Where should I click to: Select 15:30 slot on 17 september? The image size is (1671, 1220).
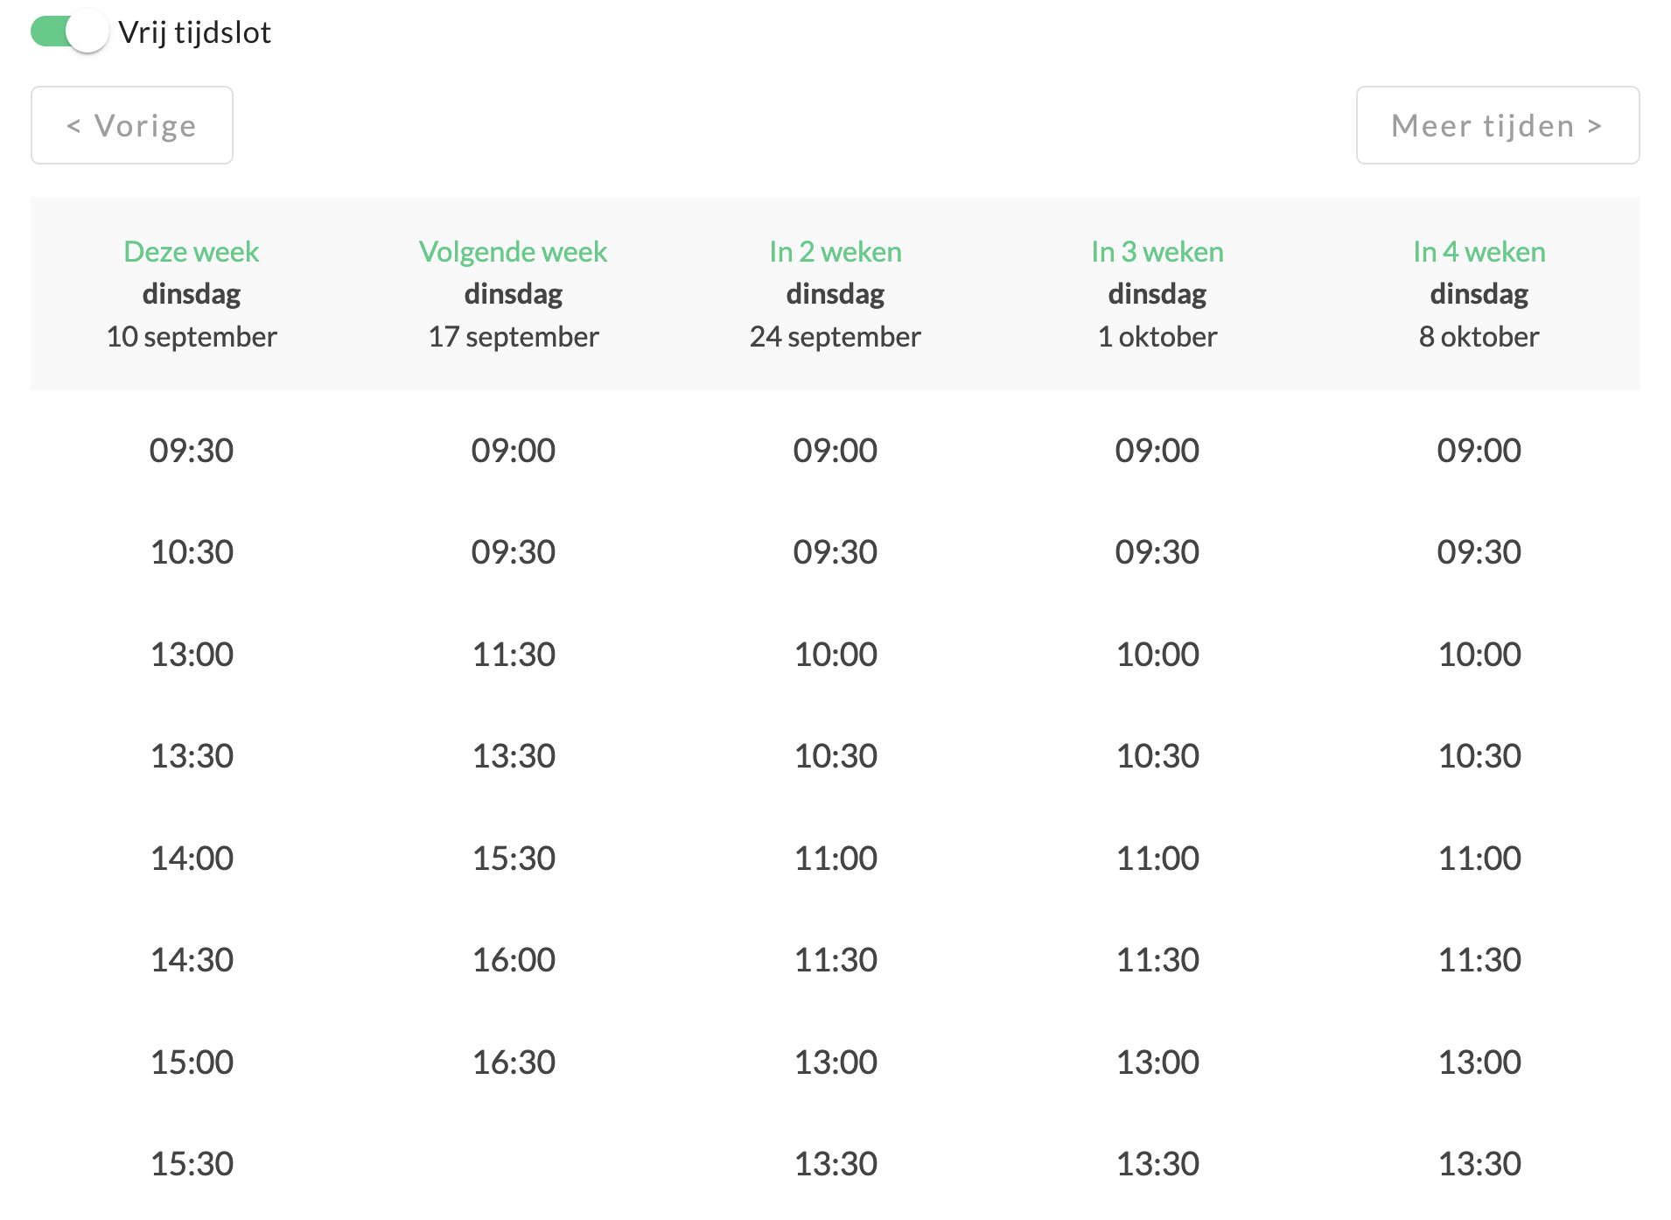[514, 859]
